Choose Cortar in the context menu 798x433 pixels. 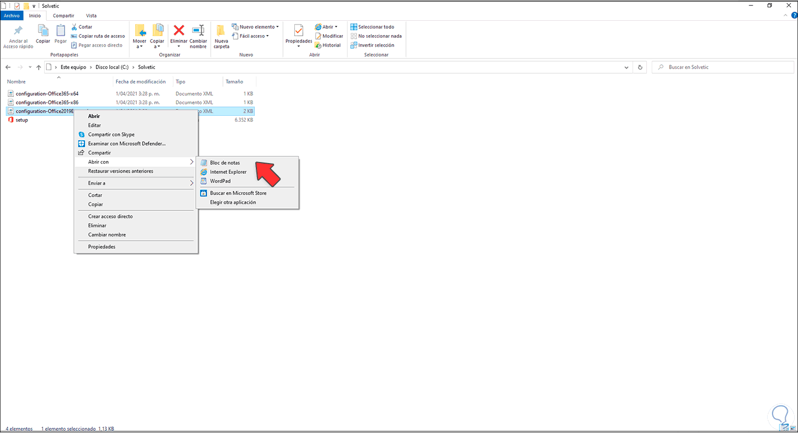point(136,195)
